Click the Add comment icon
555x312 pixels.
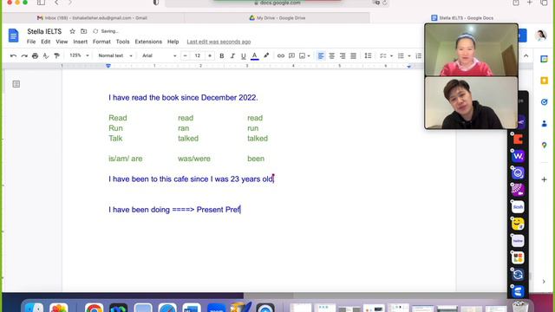point(291,55)
